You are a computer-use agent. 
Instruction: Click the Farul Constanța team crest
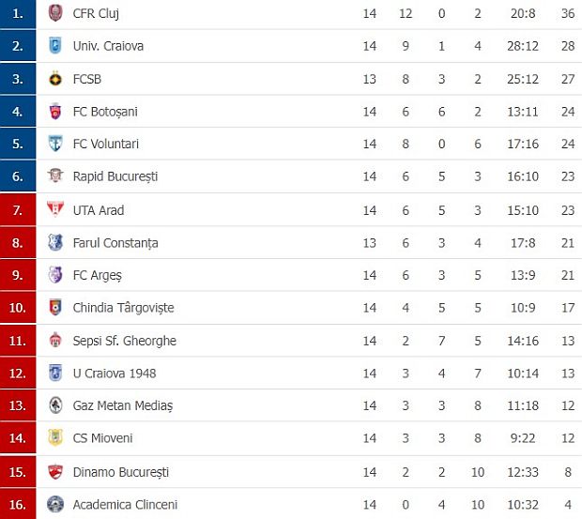tap(55, 243)
